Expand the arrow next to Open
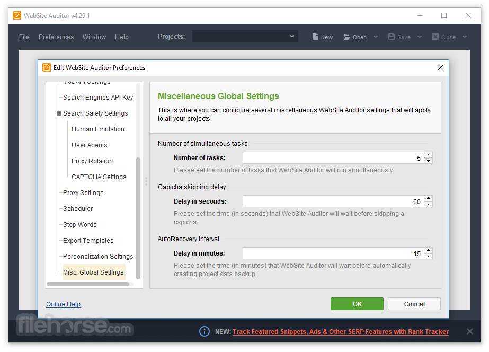 pos(376,37)
